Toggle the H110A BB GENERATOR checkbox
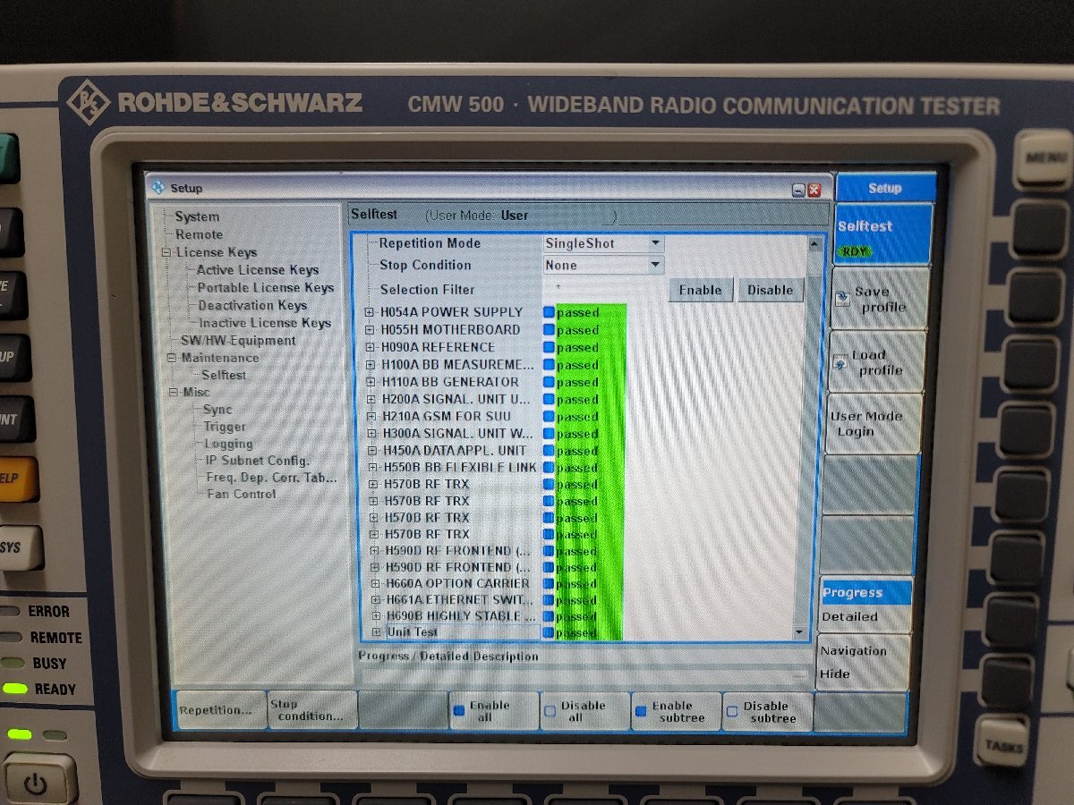 (x=549, y=382)
